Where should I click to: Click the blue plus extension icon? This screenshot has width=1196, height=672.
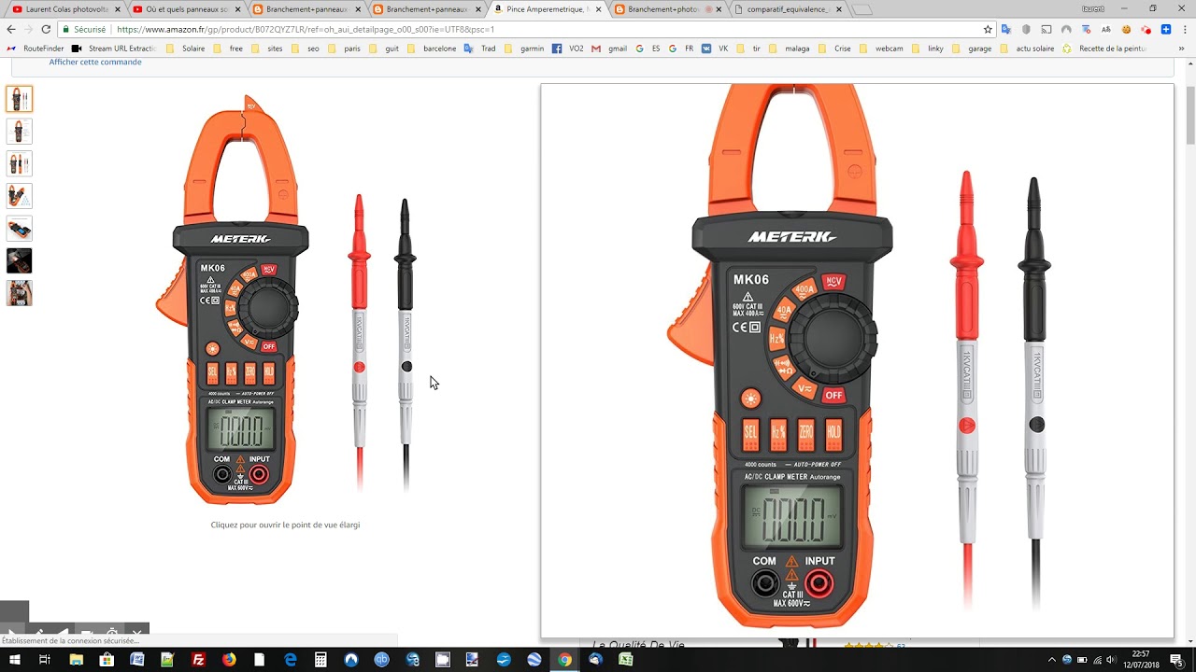pos(1166,29)
